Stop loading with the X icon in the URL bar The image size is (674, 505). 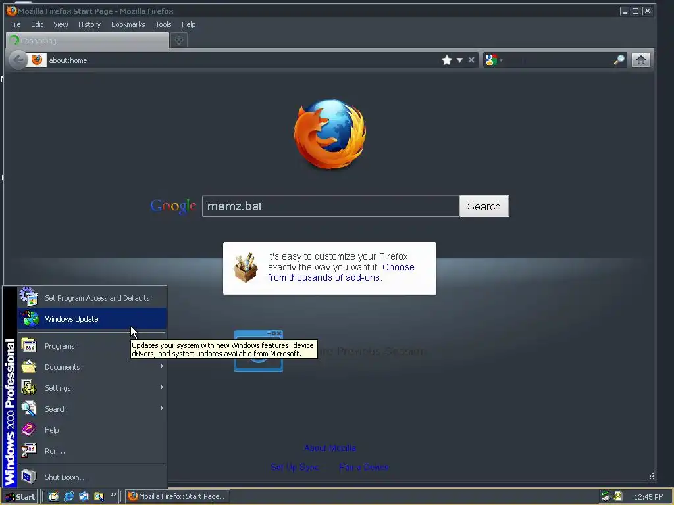tap(471, 60)
